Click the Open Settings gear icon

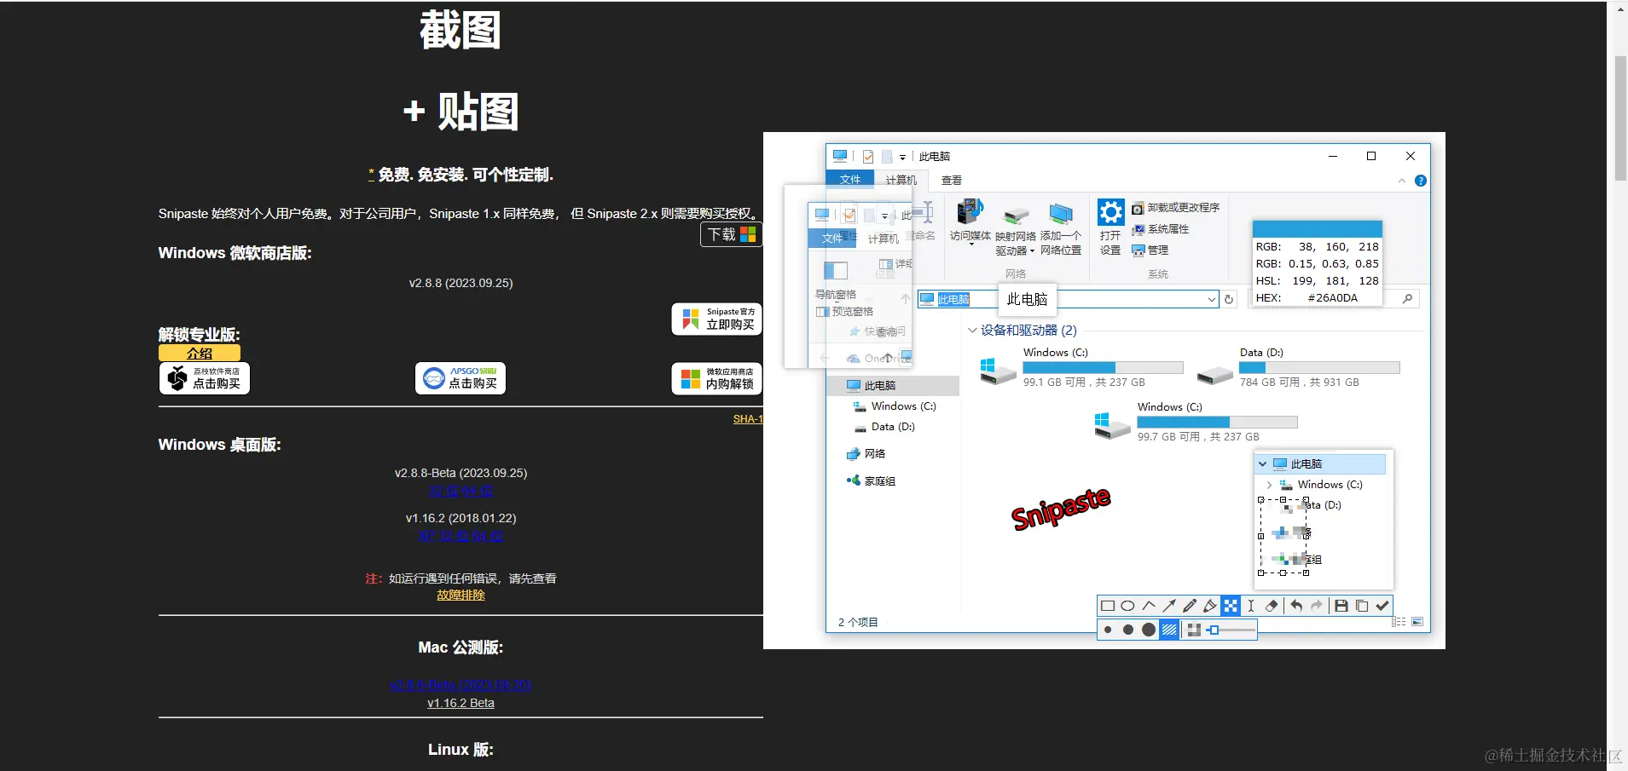1110,212
